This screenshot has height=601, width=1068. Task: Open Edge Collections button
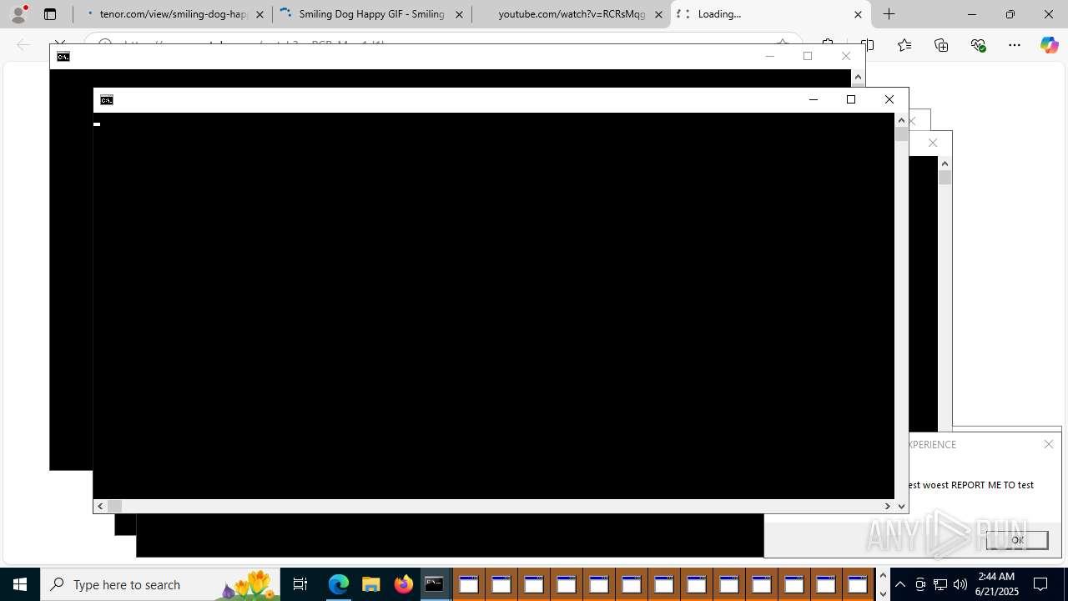[941, 45]
